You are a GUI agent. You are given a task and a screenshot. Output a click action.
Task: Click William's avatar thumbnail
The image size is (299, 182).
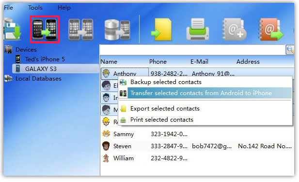106,158
